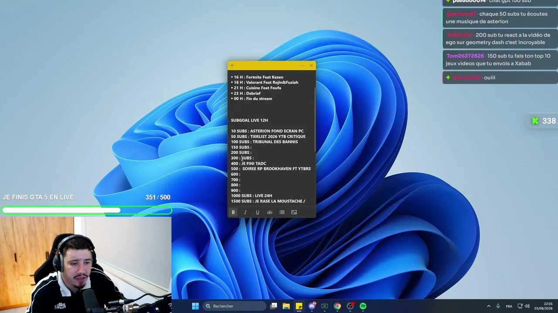The width and height of the screenshot is (558, 313).
Task: Toggle bullet list in the sticky note
Action: point(282,212)
